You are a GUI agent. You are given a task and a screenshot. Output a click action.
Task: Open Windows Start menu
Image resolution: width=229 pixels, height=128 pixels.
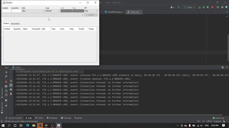coord(3,126)
